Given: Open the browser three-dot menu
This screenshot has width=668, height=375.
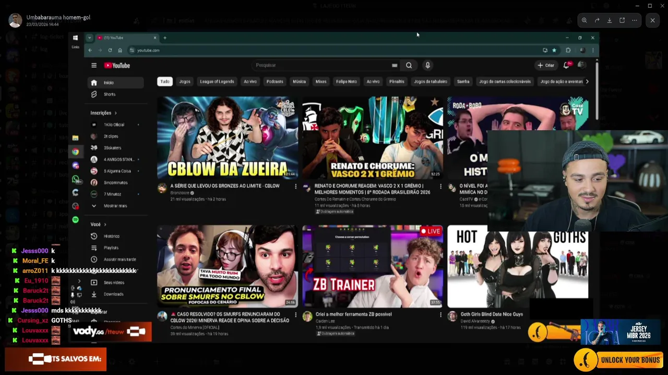Looking at the screenshot, I should tap(593, 50).
